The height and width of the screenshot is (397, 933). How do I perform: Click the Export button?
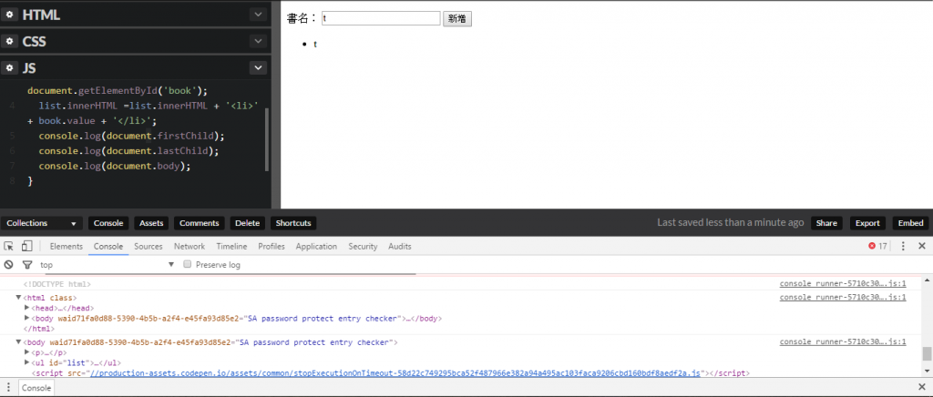click(x=867, y=223)
